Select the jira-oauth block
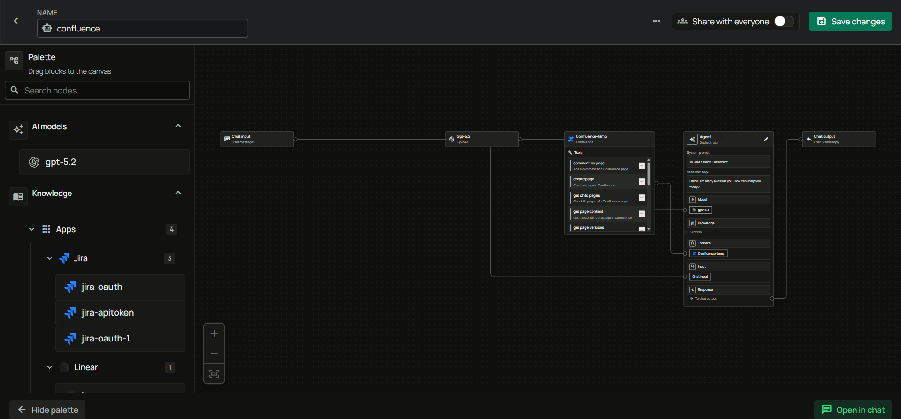This screenshot has width=901, height=419. [120, 287]
